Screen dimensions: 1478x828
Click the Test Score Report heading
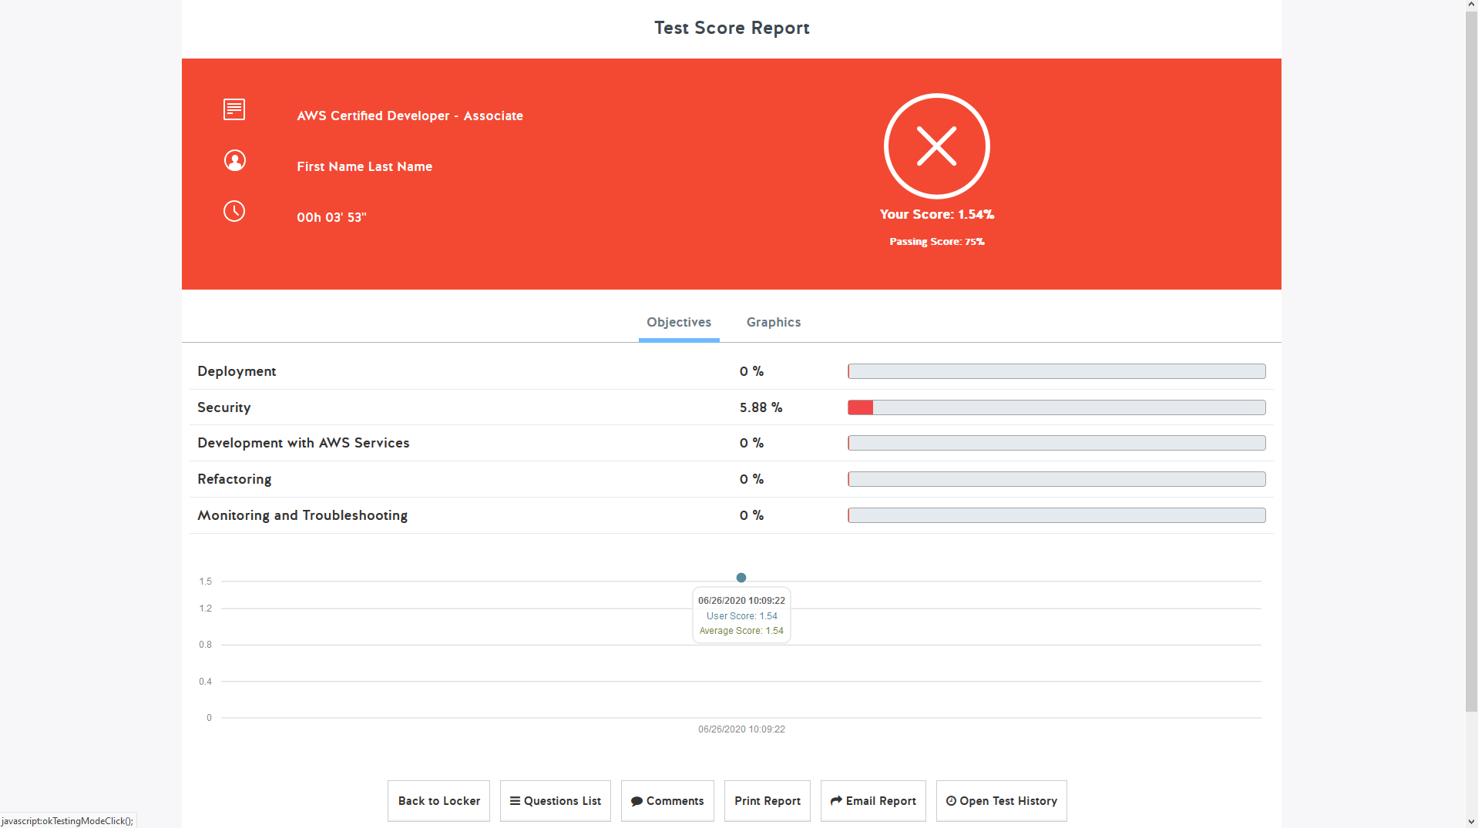[731, 28]
